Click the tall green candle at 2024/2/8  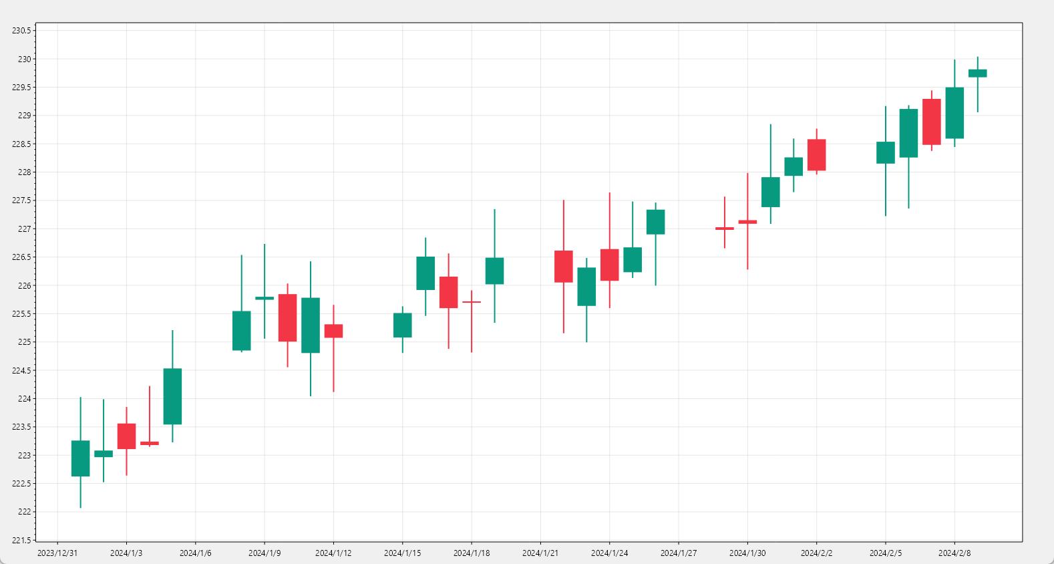[954, 113]
